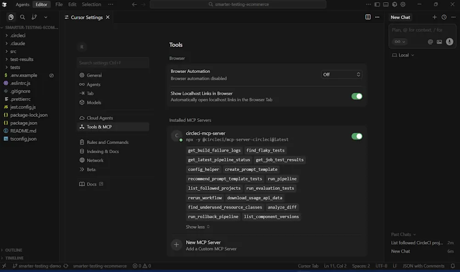Screen dimensions: 460x272
Task: Turn off the circleci-mcp-server toggle
Action: coord(357,136)
